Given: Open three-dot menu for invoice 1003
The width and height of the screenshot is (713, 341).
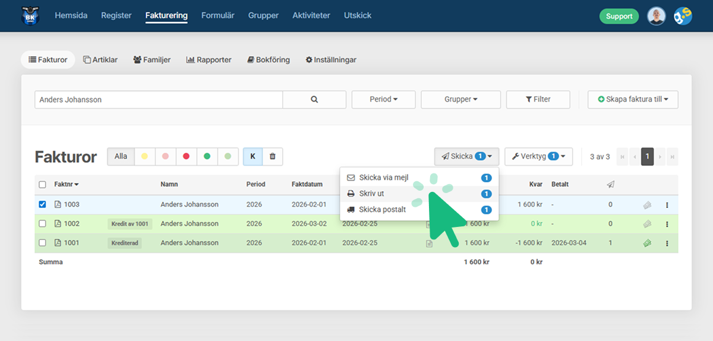Looking at the screenshot, I should [x=667, y=205].
